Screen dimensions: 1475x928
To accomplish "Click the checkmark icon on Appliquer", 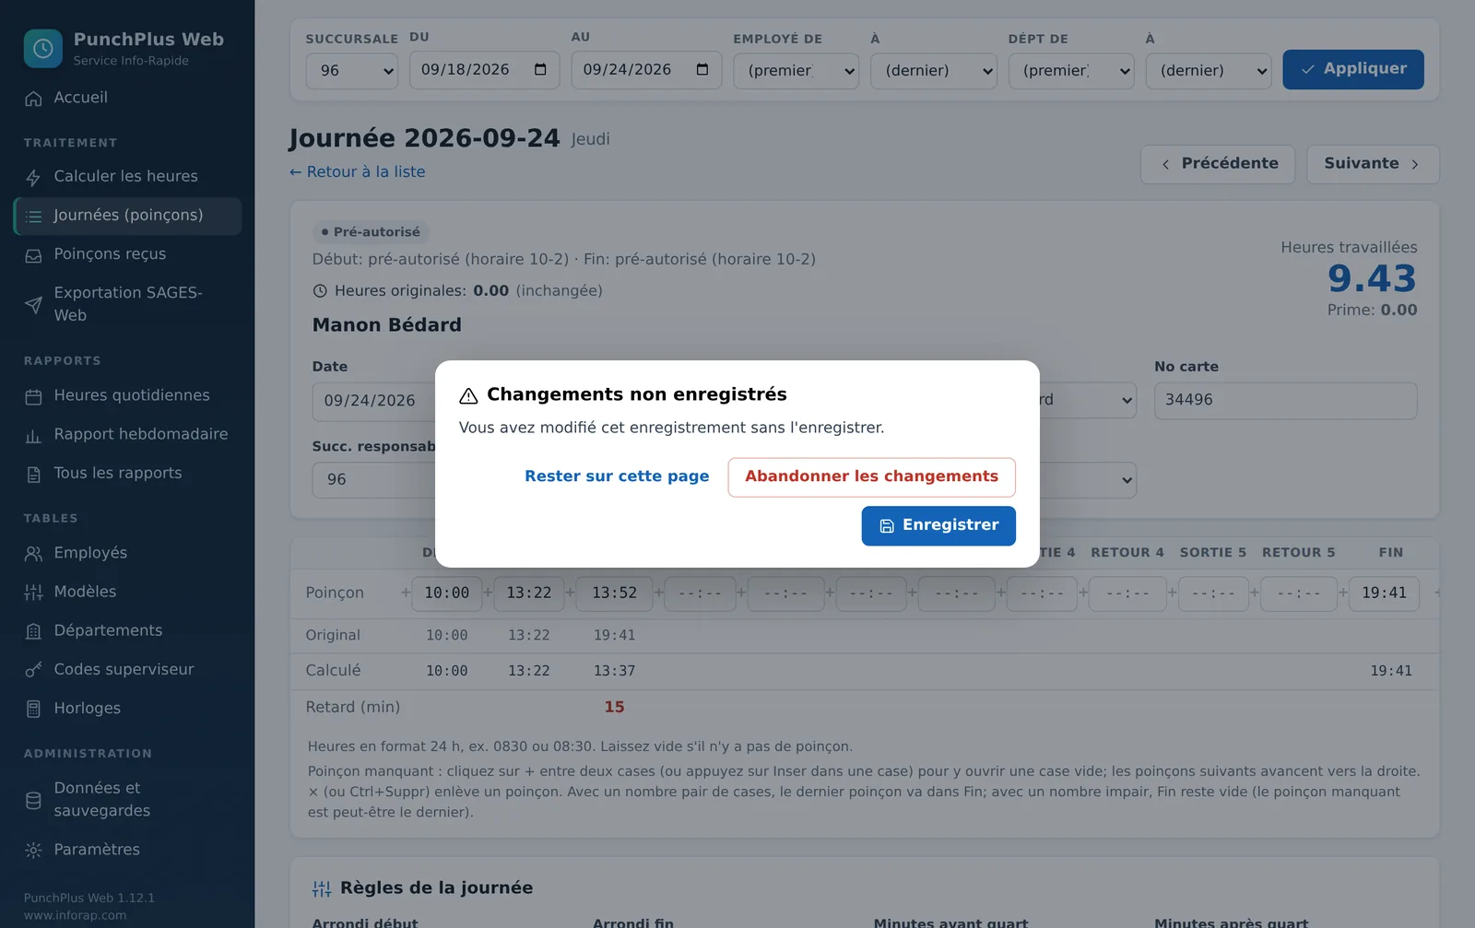I will pyautogui.click(x=1307, y=69).
